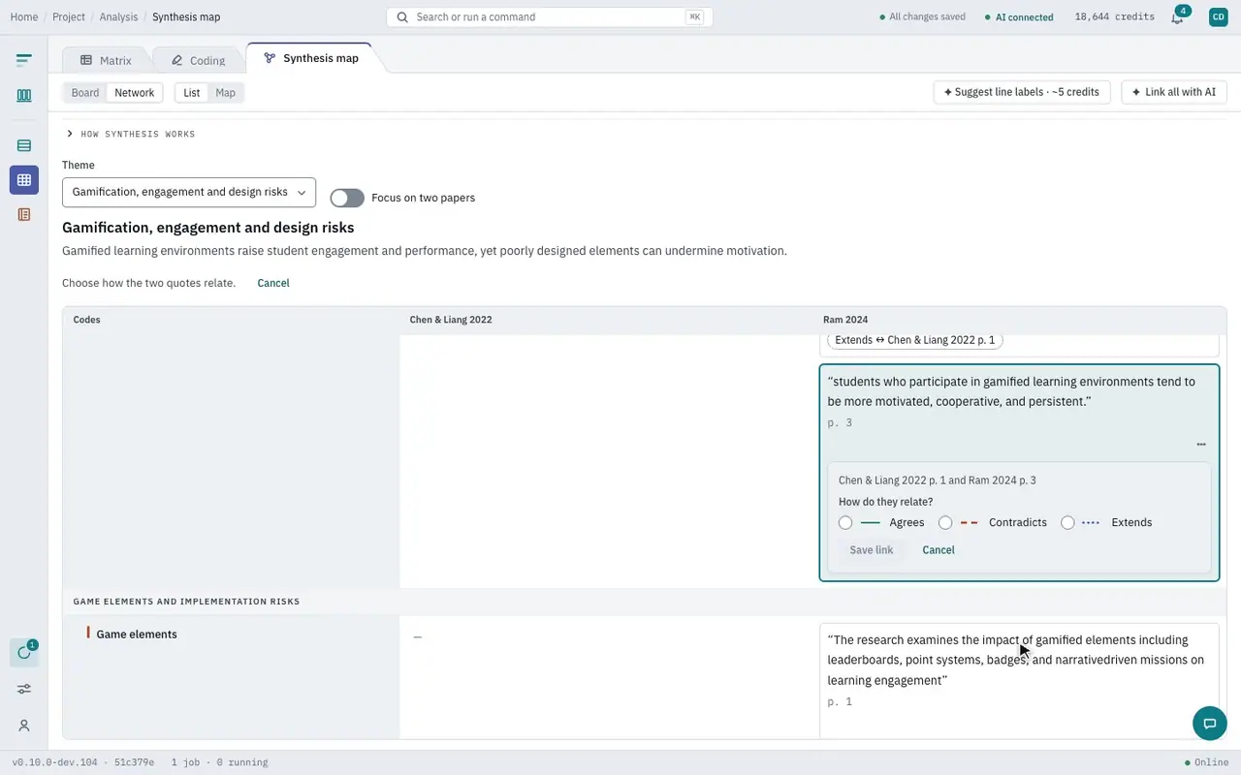
Task: Open the sliders settings icon in sidebar
Action: 24,689
